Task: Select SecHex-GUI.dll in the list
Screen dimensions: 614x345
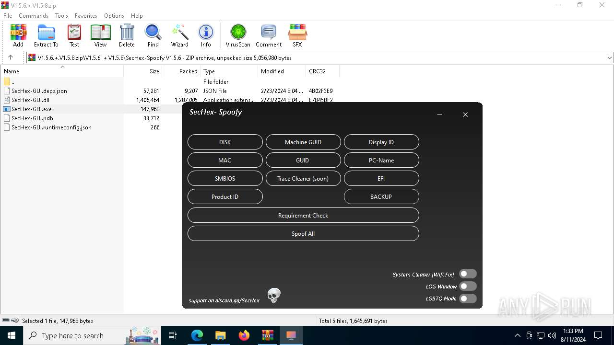Action: pyautogui.click(x=30, y=100)
